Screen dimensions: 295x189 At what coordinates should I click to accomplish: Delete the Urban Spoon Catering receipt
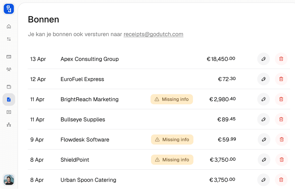pos(281,180)
